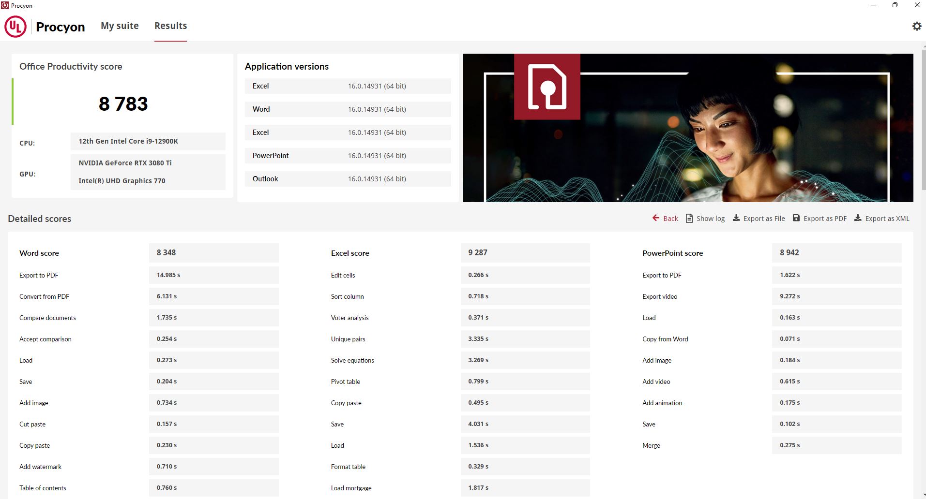
Task: Select the Intel(R) UHD Graphics 770 entry
Action: click(x=122, y=181)
